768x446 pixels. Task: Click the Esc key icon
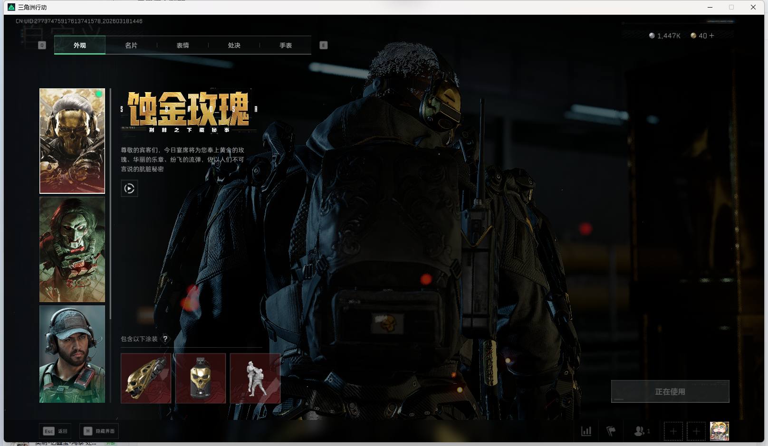[x=48, y=431]
